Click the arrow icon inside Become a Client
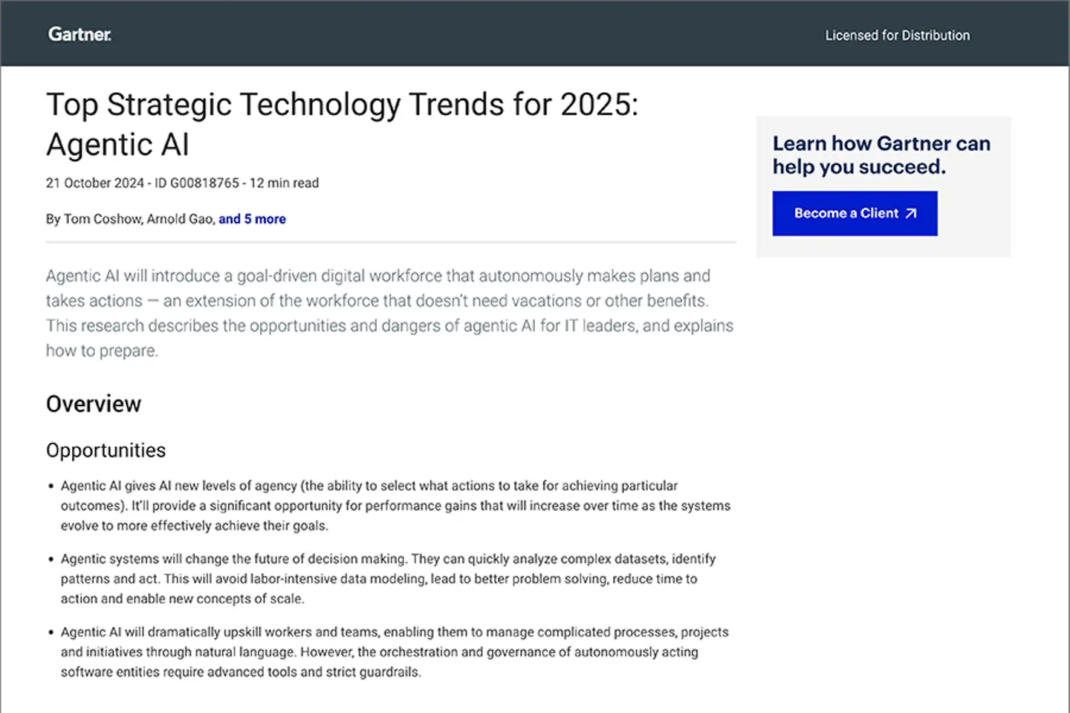 911,213
